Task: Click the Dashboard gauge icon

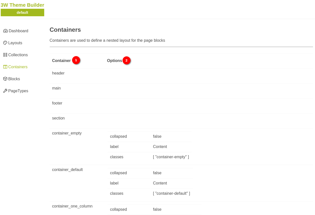Action: click(x=5, y=31)
